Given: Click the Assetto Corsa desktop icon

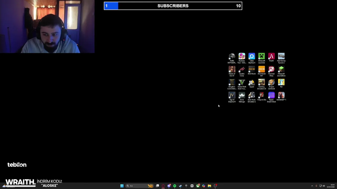Looking at the screenshot, I should click(x=242, y=71).
